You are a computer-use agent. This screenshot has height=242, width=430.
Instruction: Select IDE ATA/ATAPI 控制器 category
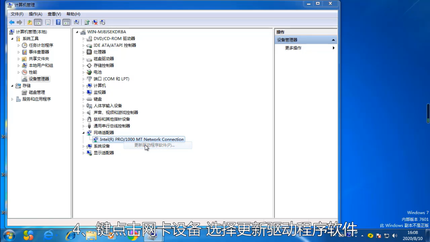115,45
